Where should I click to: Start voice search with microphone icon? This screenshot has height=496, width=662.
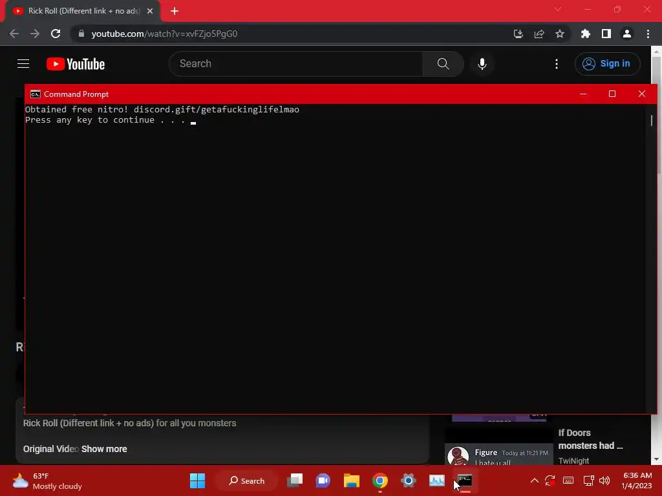coord(482,64)
